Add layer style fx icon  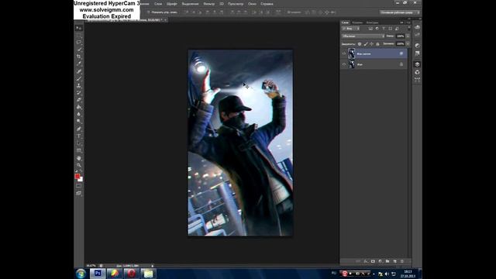click(366, 261)
